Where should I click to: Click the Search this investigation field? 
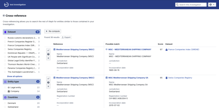tap(191, 5)
